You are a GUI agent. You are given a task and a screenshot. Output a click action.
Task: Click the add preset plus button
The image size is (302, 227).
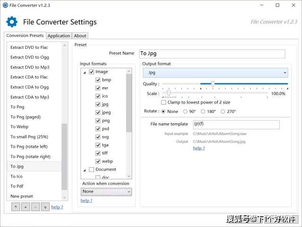tap(25, 207)
